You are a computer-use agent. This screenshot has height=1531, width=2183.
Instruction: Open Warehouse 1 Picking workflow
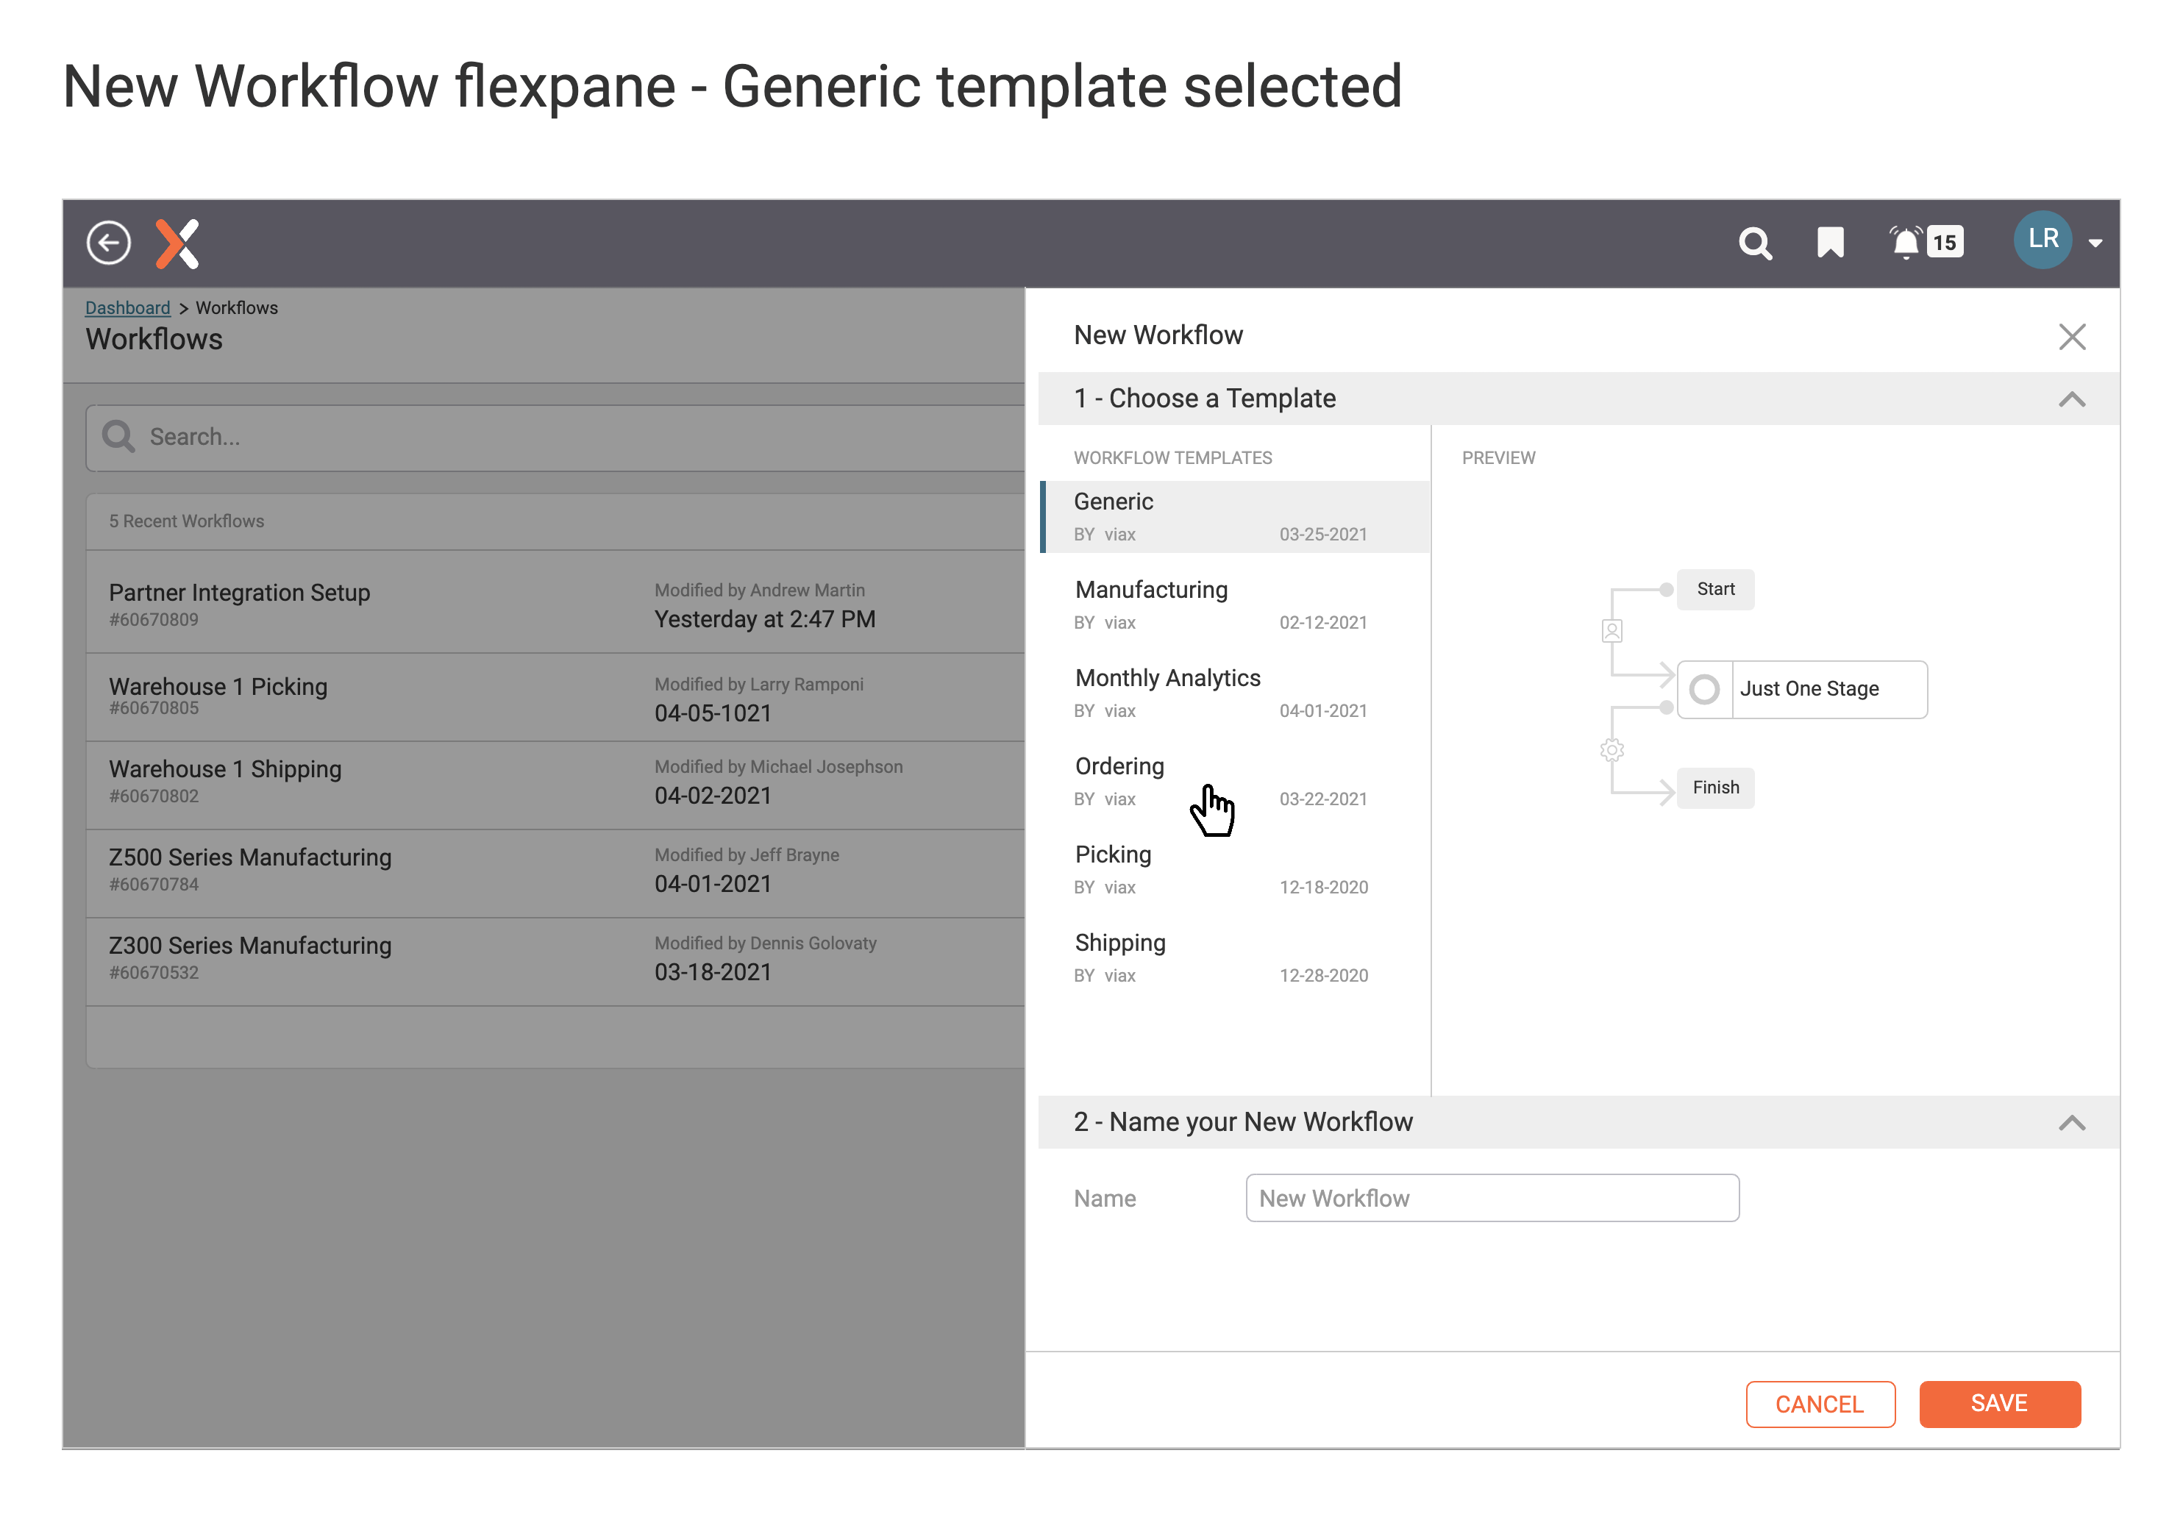pyautogui.click(x=555, y=698)
